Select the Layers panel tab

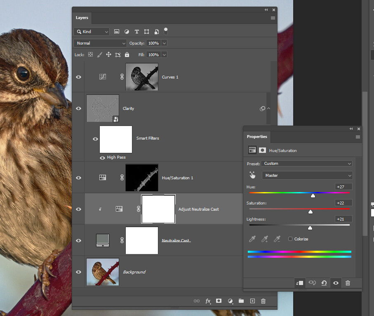tap(82, 18)
